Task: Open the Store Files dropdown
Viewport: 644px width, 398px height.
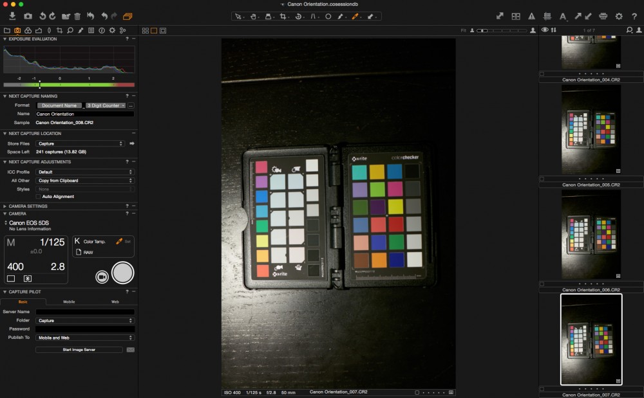Action: (x=80, y=143)
